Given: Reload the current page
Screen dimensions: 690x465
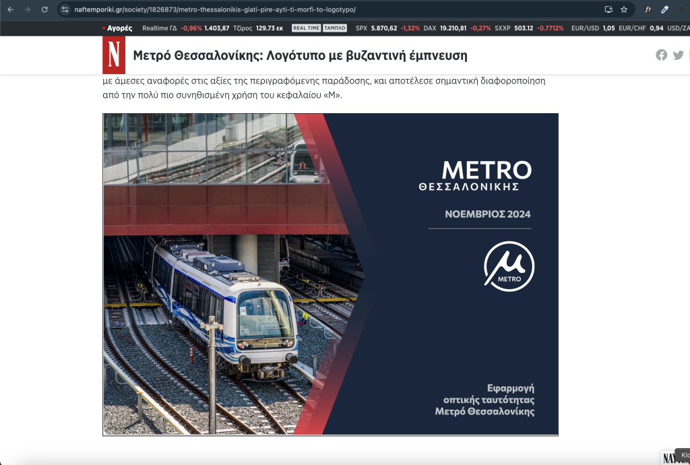Looking at the screenshot, I should point(44,9).
